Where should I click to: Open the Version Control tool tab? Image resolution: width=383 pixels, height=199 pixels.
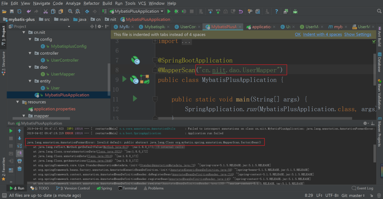tap(73, 188)
